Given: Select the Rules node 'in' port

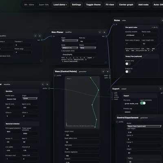Looking at the screenshot, I should click(114, 24).
